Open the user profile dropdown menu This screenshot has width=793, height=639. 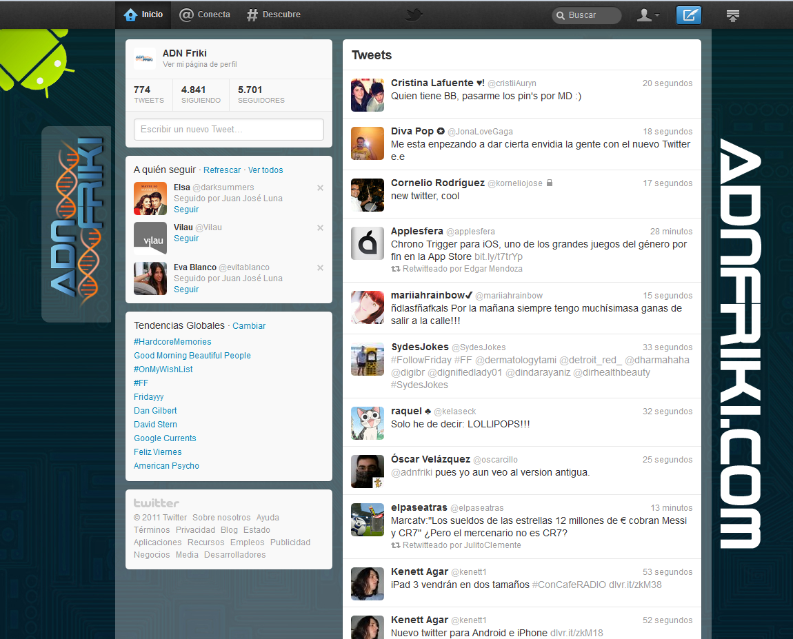648,15
